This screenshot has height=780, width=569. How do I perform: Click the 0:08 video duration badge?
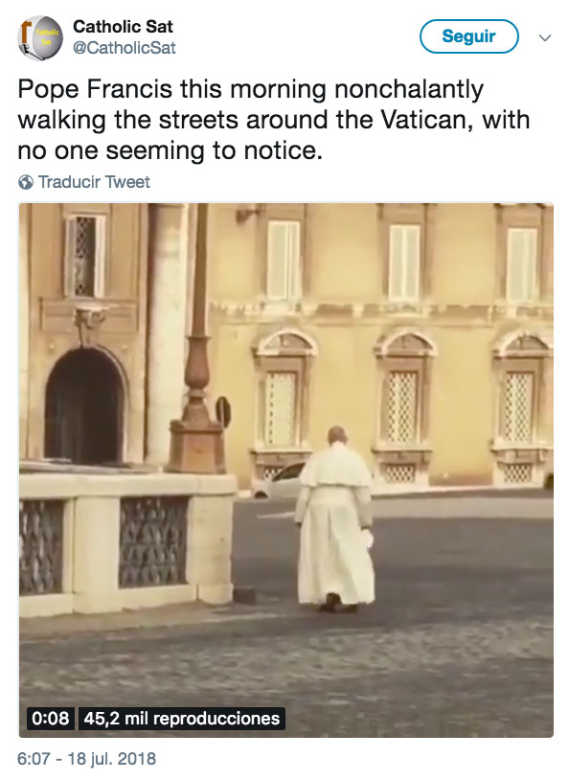coord(50,719)
